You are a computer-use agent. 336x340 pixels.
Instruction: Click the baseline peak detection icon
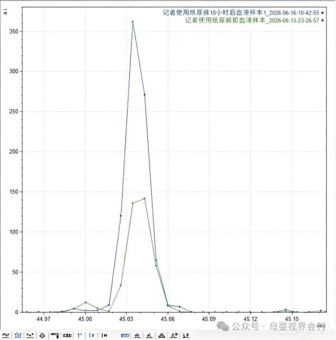137,336
